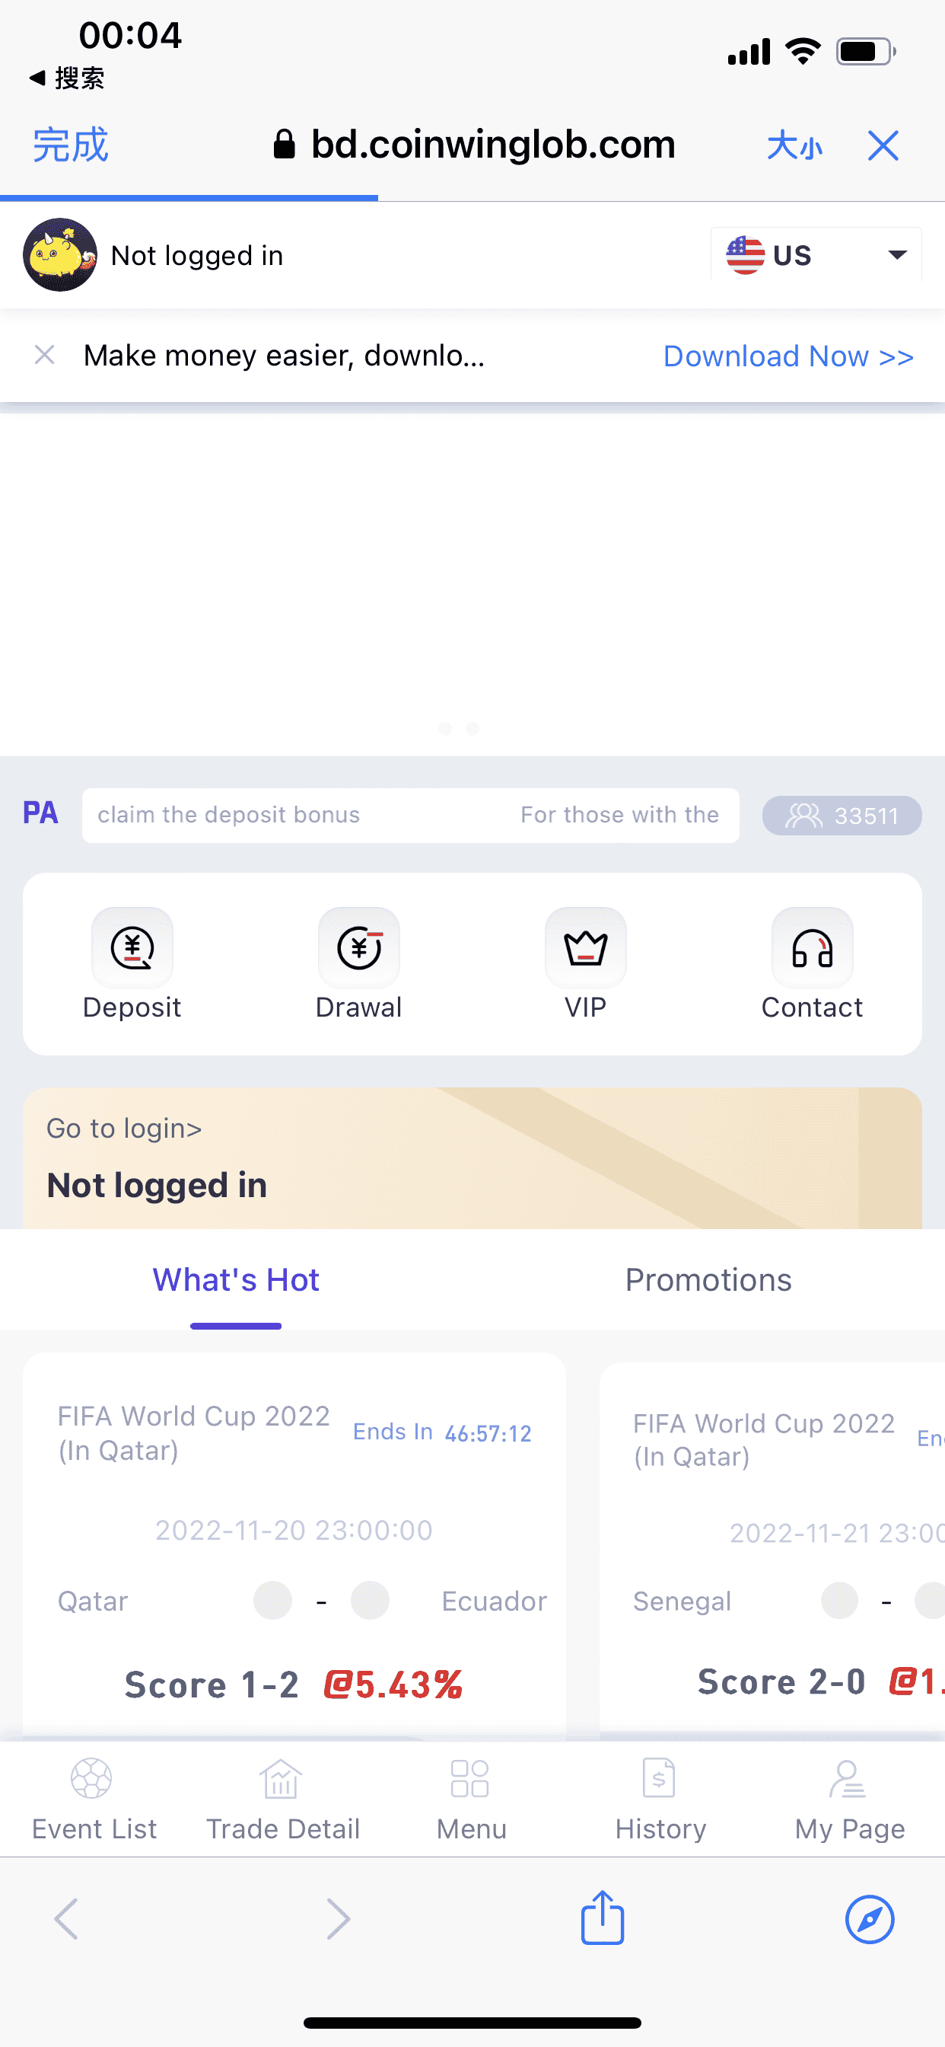Tap the Contact headset icon
This screenshot has width=945, height=2047.
click(813, 947)
